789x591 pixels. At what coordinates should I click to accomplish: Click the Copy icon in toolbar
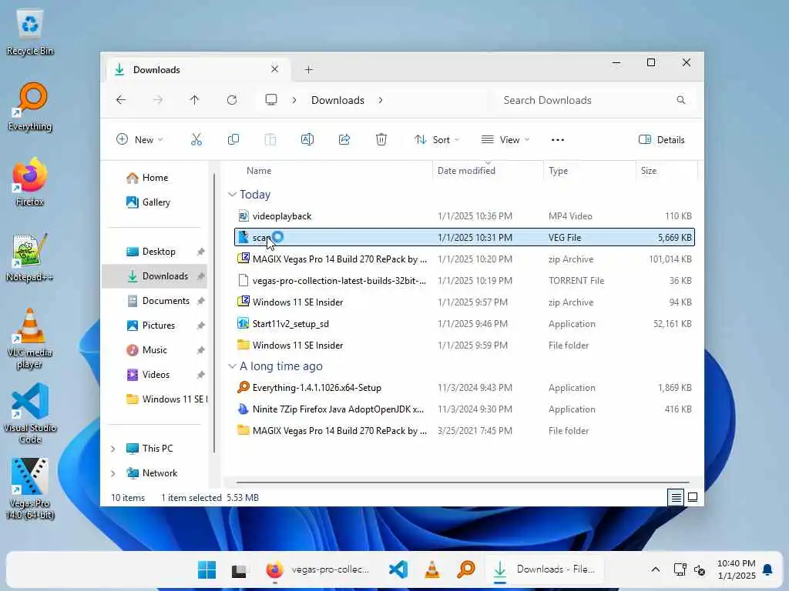(233, 140)
